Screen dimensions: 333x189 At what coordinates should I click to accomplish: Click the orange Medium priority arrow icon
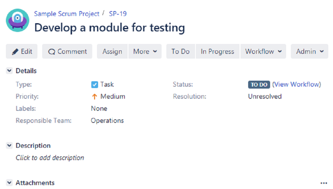pos(94,97)
